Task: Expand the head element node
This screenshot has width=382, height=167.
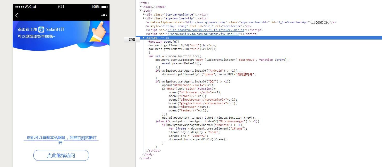Action: (x=141, y=7)
